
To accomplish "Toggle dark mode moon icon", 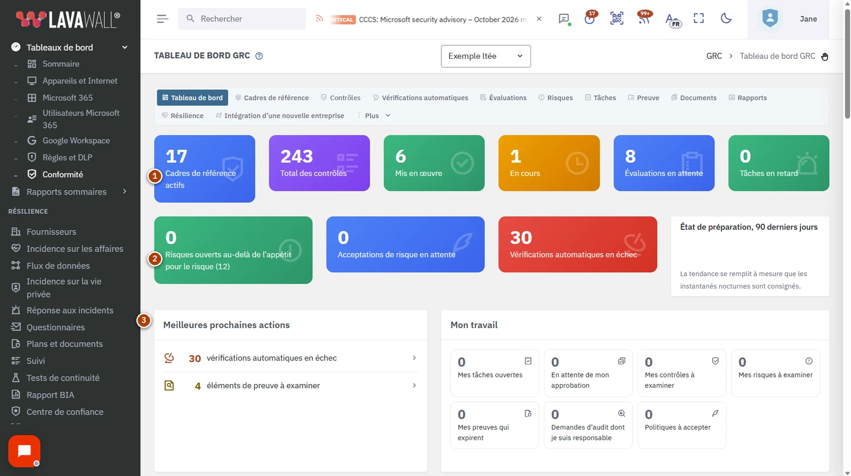I will (726, 19).
